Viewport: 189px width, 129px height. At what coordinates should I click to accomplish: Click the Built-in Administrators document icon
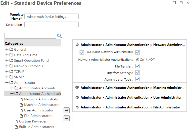(16, 127)
